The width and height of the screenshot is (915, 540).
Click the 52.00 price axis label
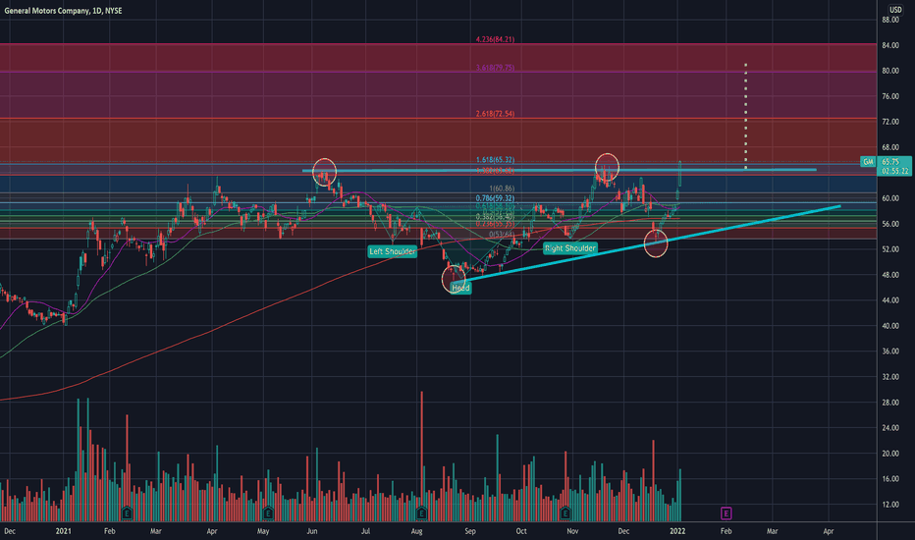coord(889,249)
